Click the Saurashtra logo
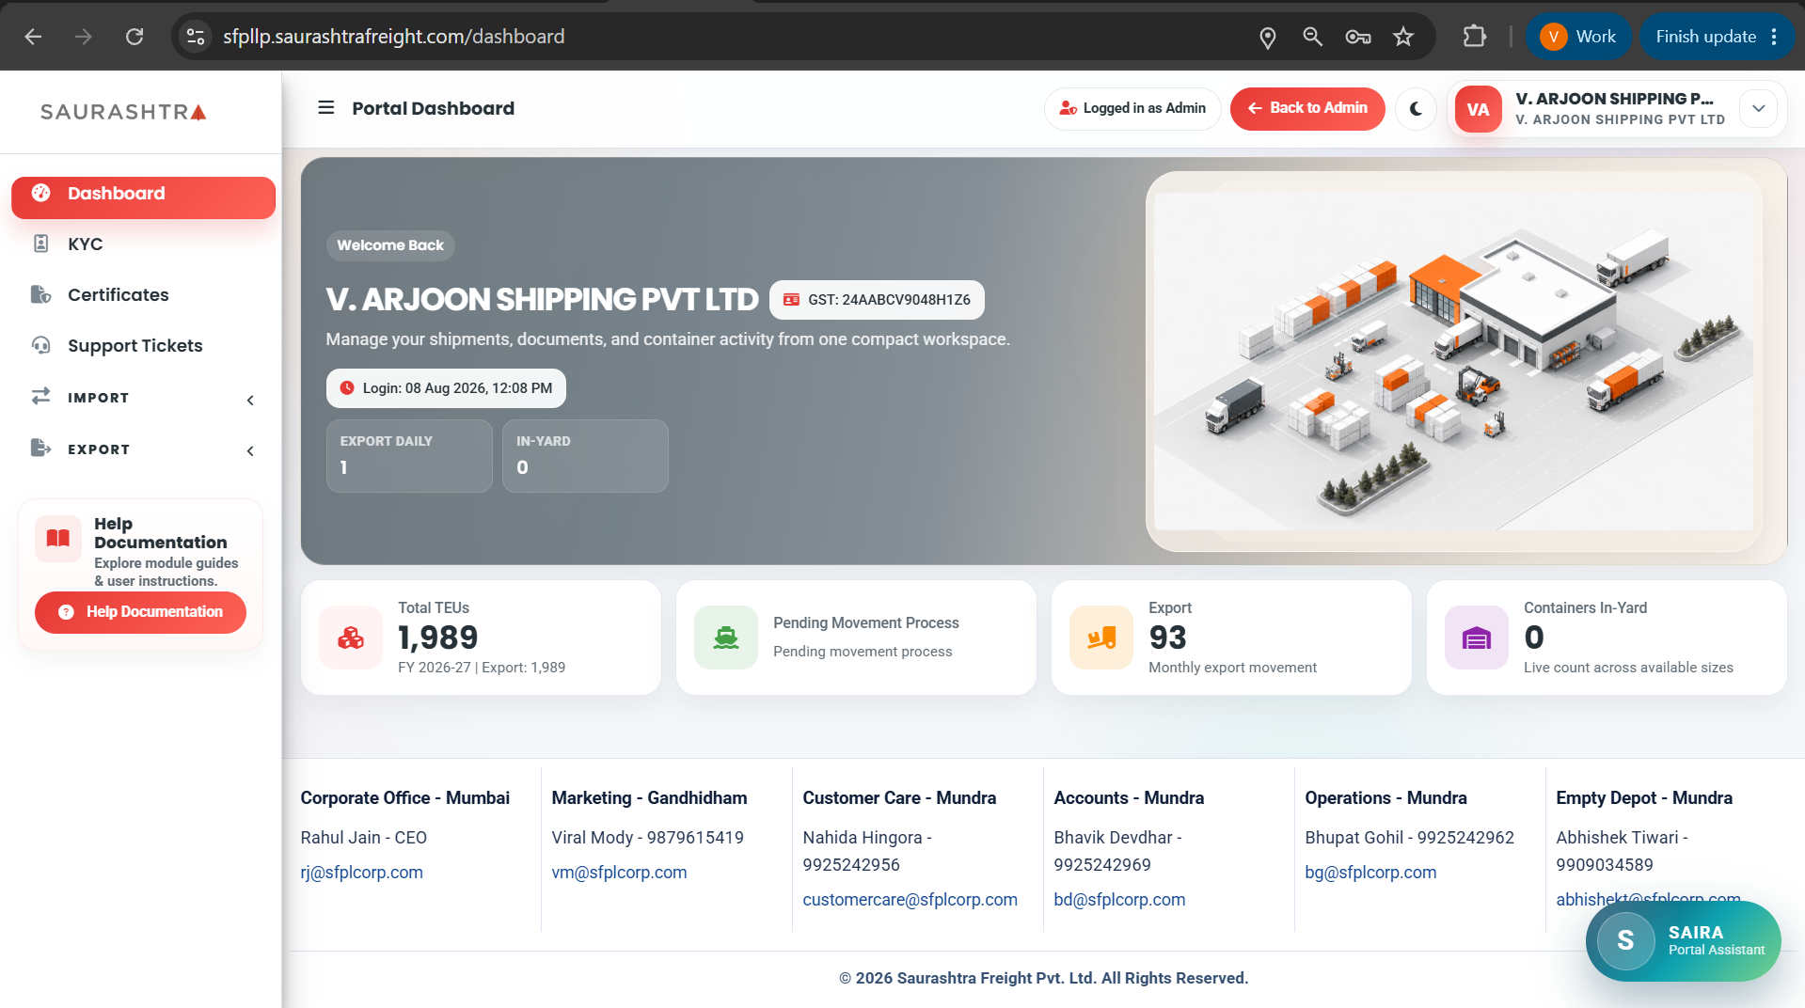The width and height of the screenshot is (1805, 1008). (x=123, y=112)
